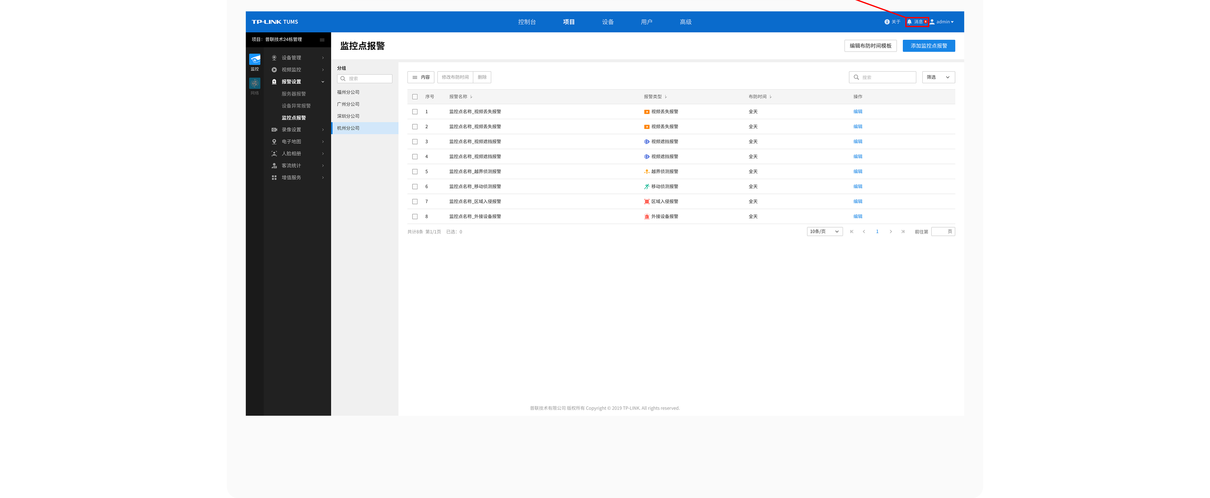
Task: Click the 视频监控 play icon
Action: pos(274,70)
